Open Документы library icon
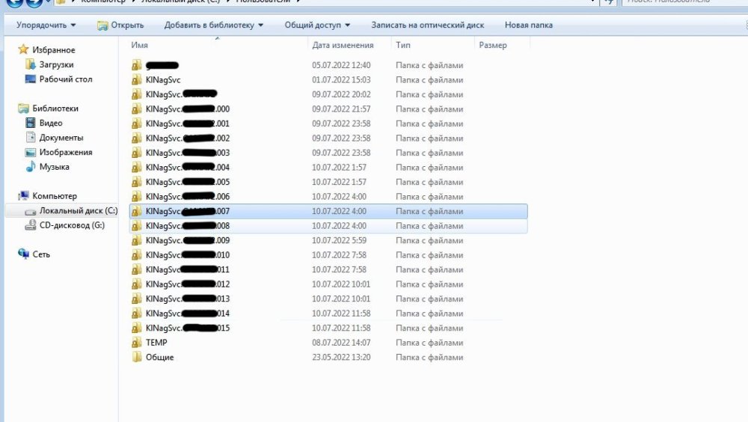Screen dimensions: 748x422 point(31,138)
